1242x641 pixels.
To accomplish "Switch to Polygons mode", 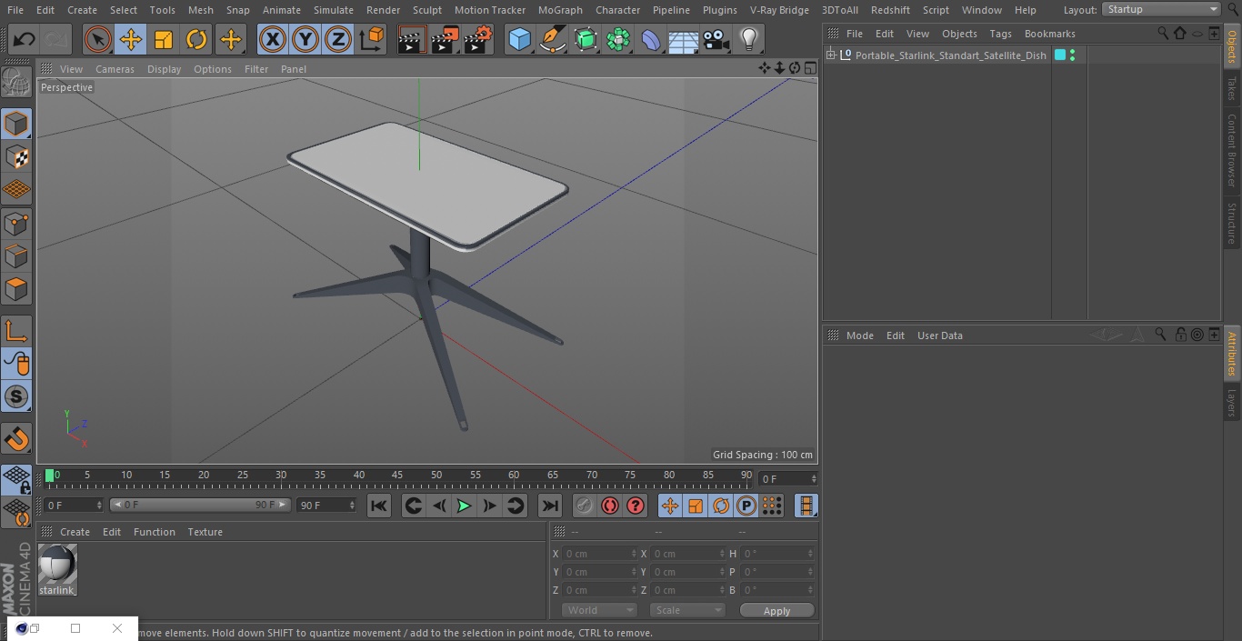I will coord(16,289).
